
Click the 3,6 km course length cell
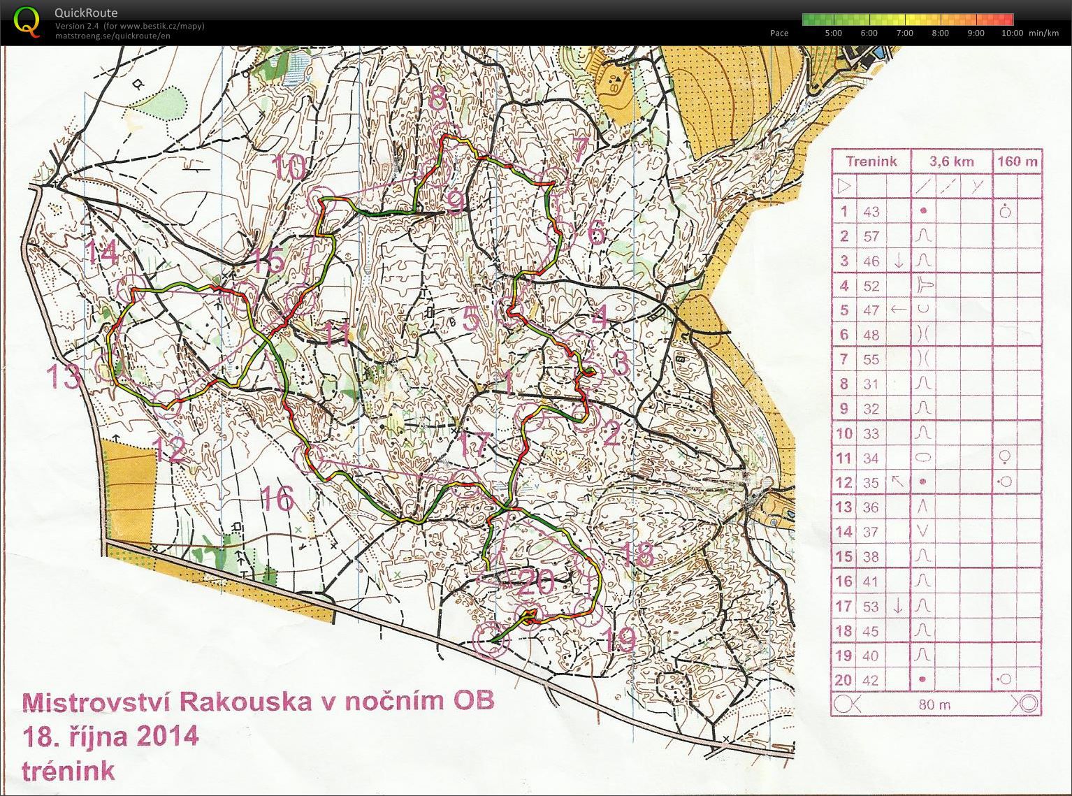tap(951, 161)
